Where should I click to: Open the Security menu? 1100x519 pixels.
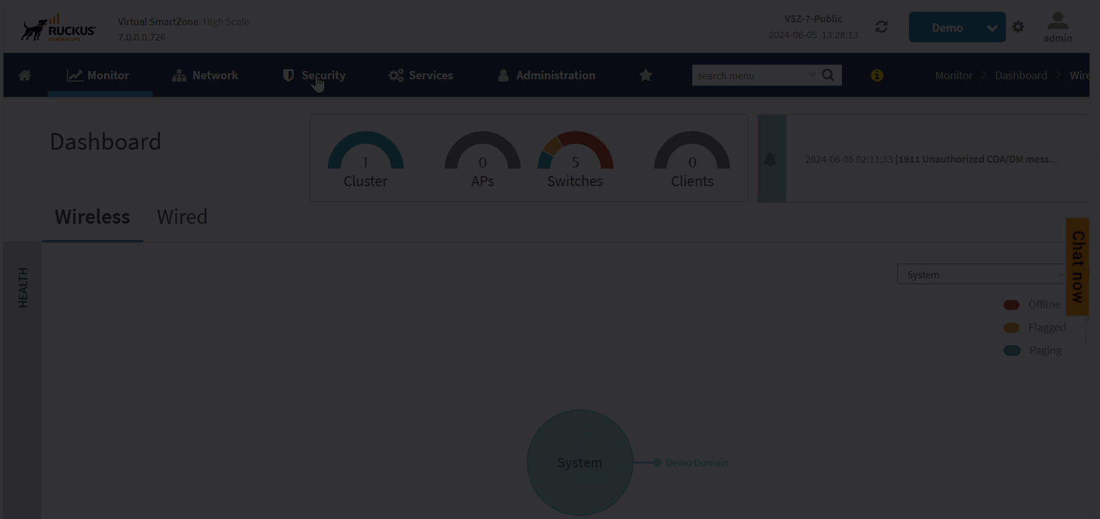(x=314, y=75)
